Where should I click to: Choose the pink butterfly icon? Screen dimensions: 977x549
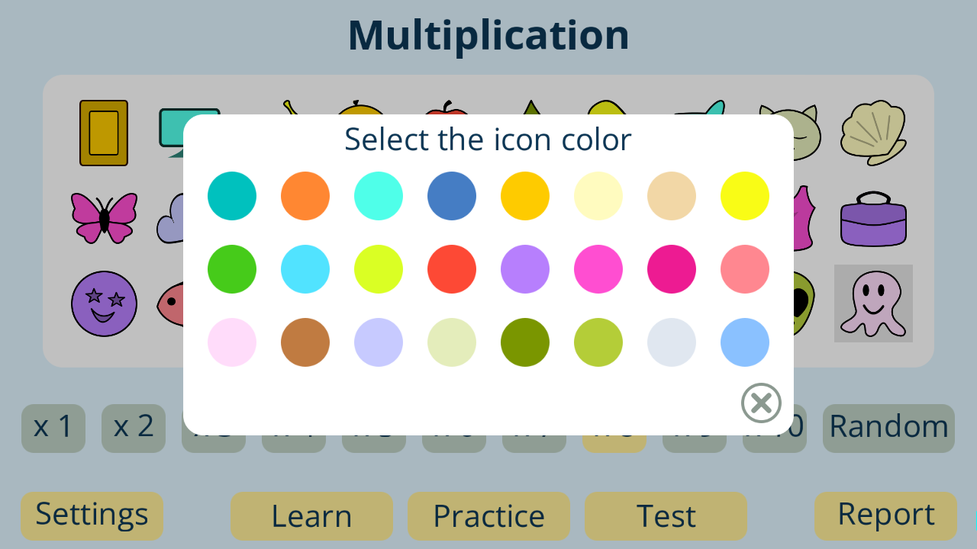tap(104, 217)
